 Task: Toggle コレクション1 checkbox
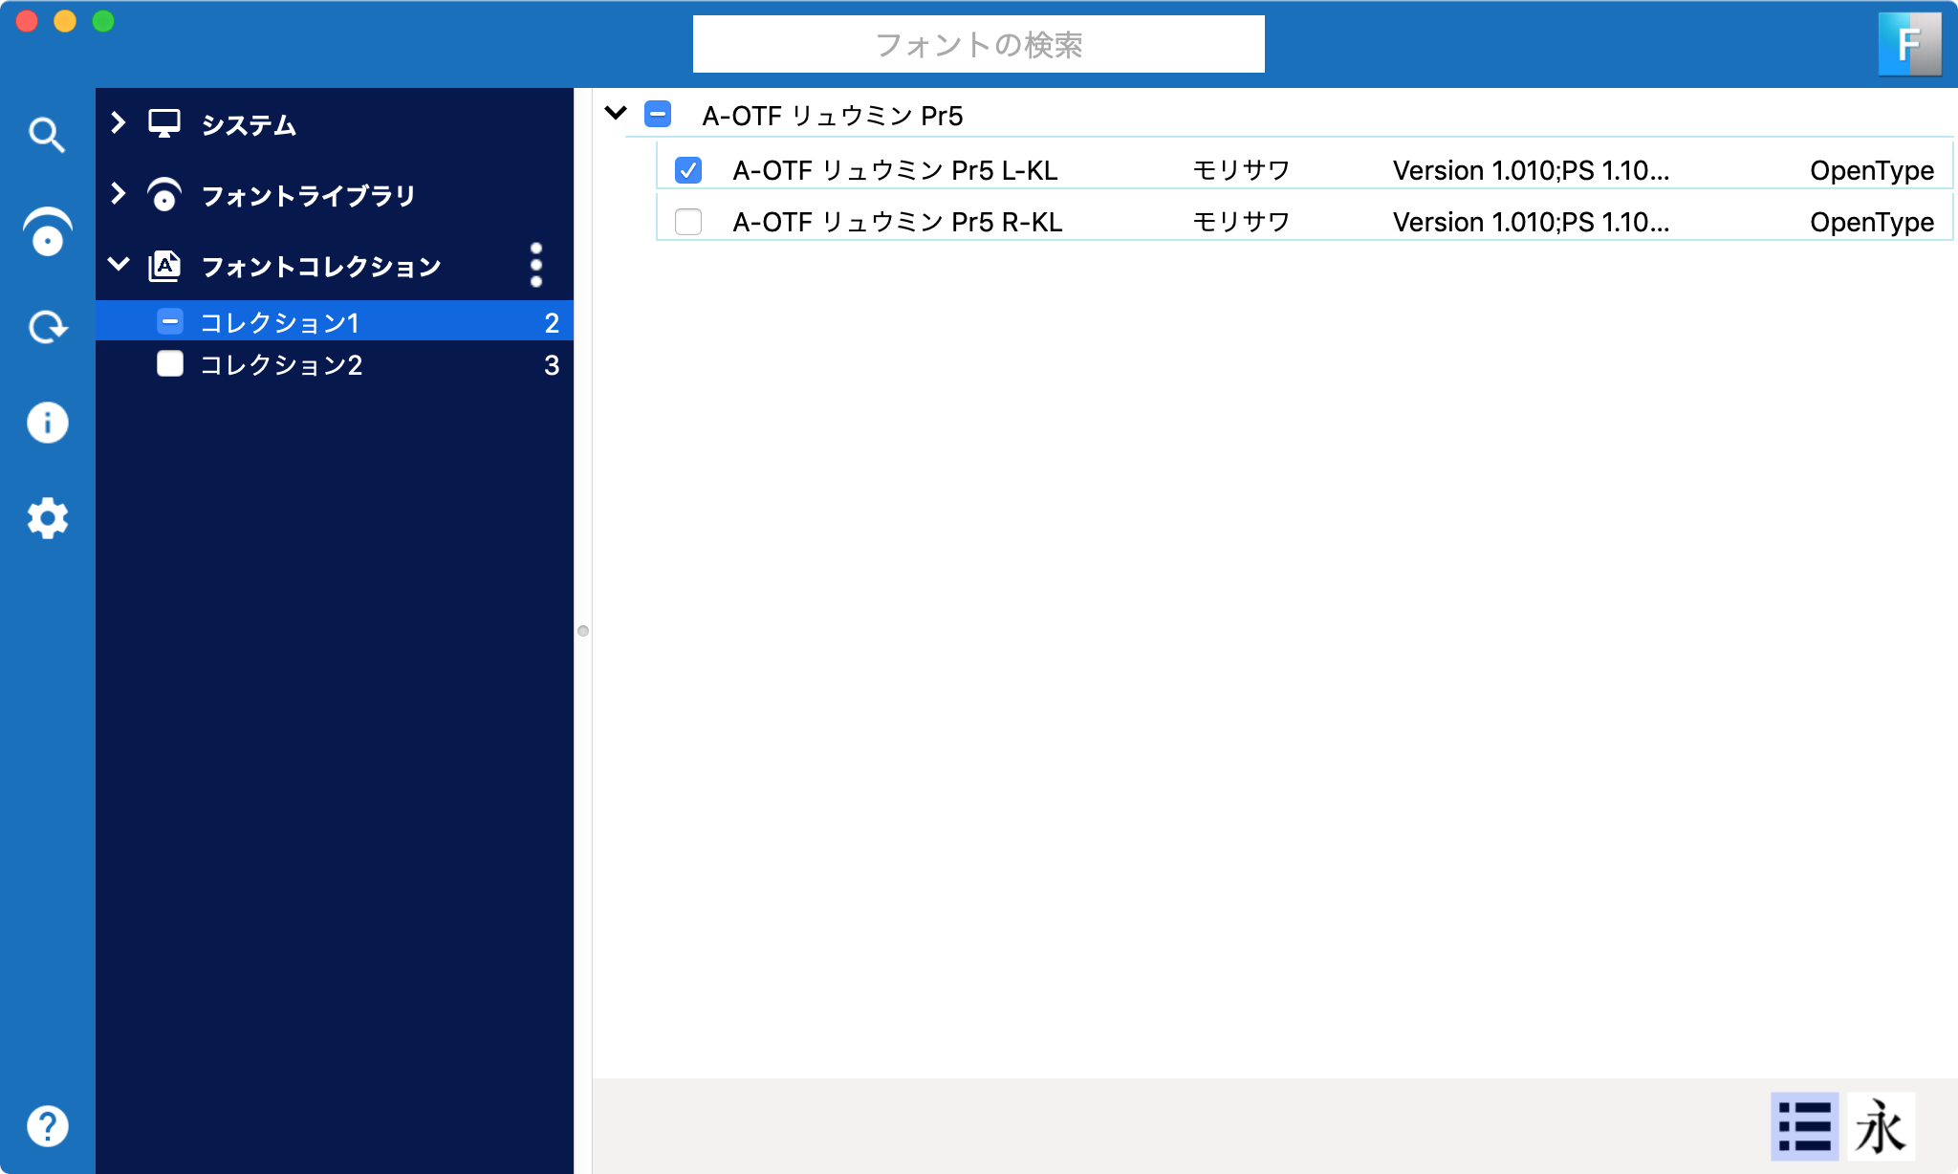[x=170, y=321]
